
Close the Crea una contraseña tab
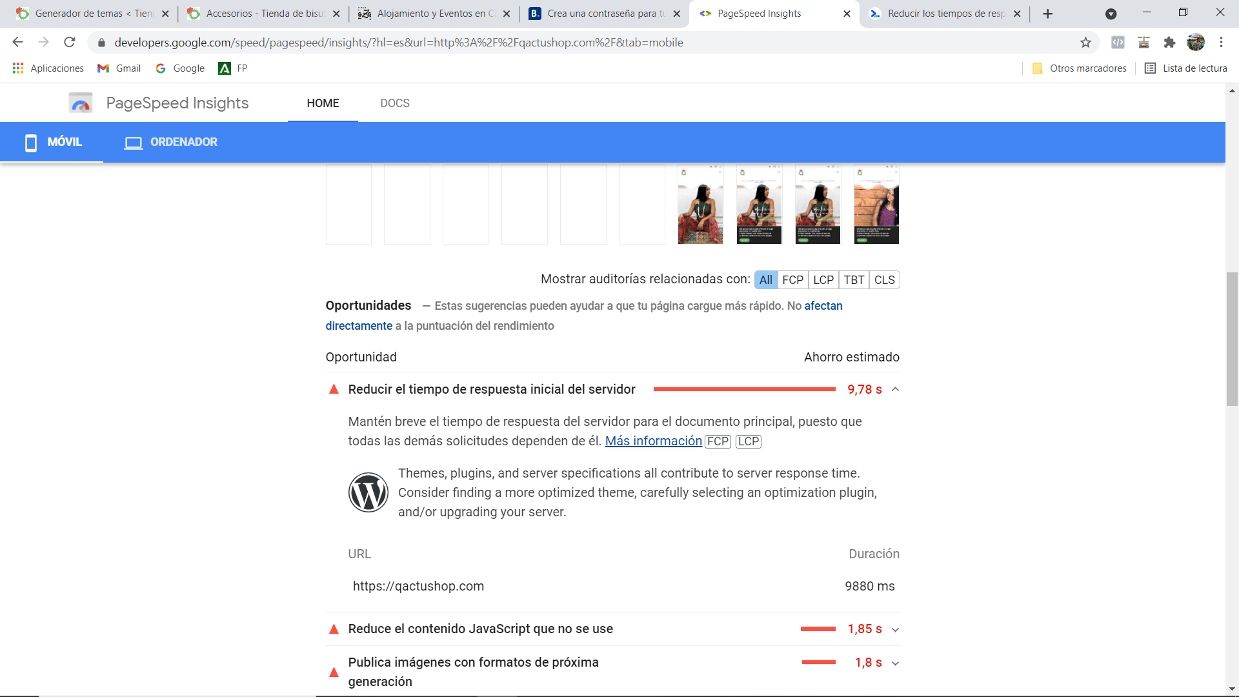point(676,14)
